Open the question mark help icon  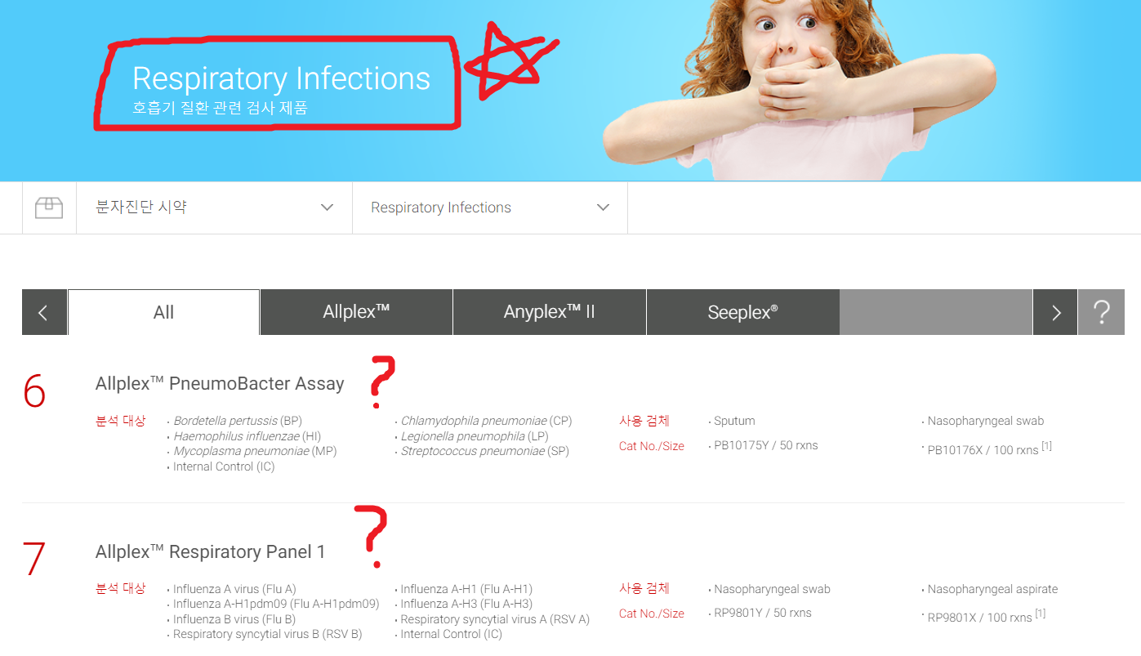[1101, 312]
